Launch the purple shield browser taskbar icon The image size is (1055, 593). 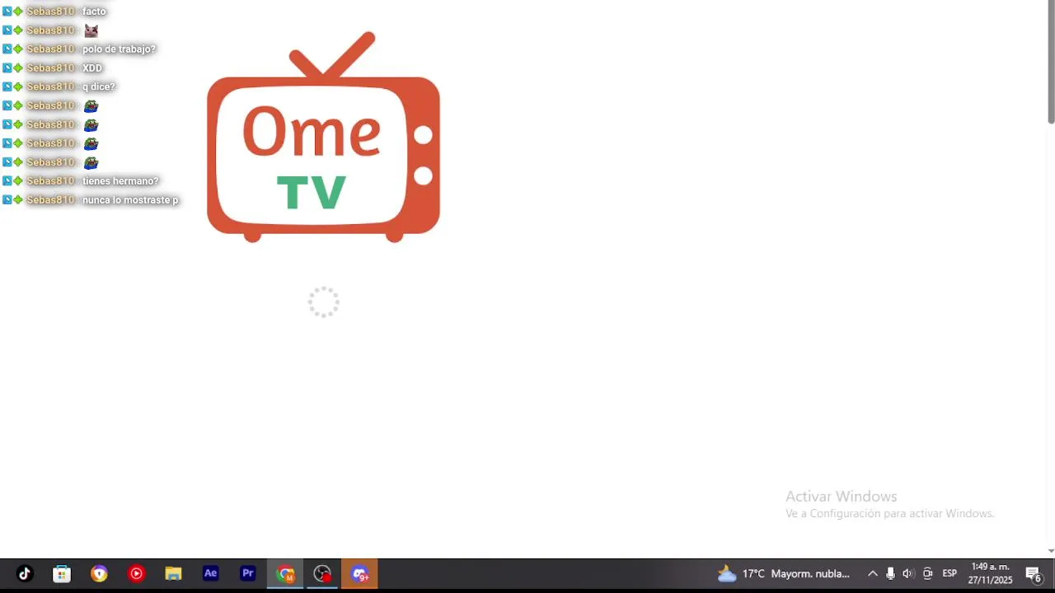99,574
